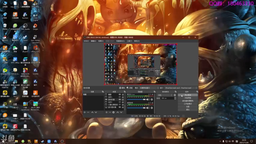Toggle the lock on the display capture source

coord(123,107)
